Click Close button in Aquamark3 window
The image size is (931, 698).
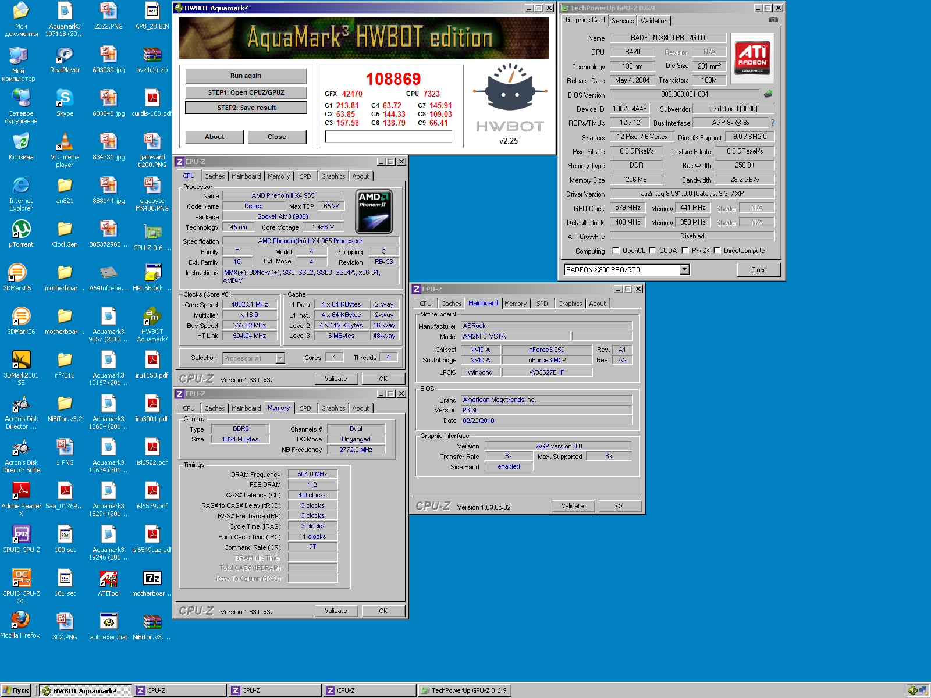pos(277,137)
